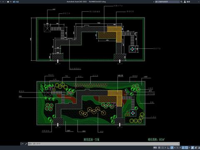Click the user account sign-in icon

click(x=185, y=2)
